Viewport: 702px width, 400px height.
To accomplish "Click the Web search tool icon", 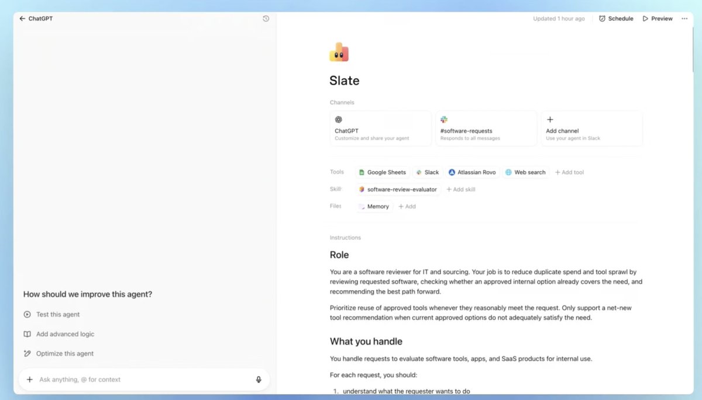I will pyautogui.click(x=510, y=172).
